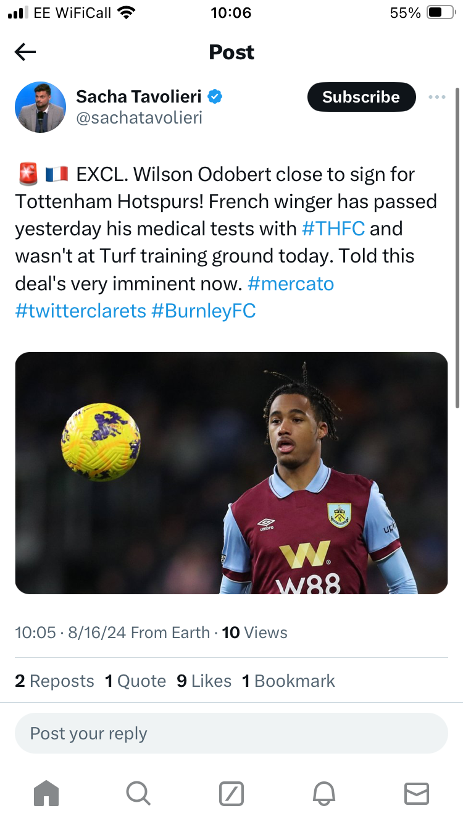
Task: View the 9 Likes list
Action: pyautogui.click(x=204, y=681)
